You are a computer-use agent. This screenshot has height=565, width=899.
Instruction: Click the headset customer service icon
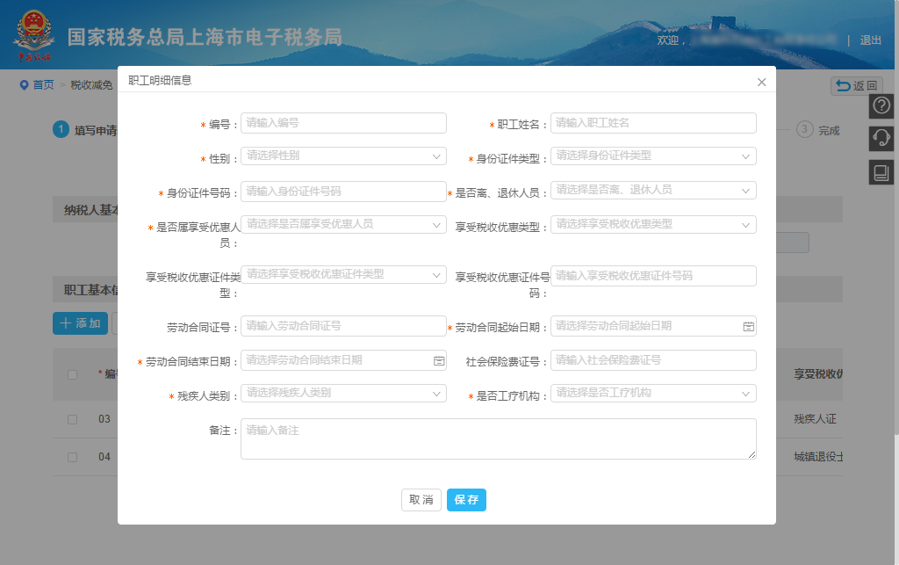(x=881, y=138)
